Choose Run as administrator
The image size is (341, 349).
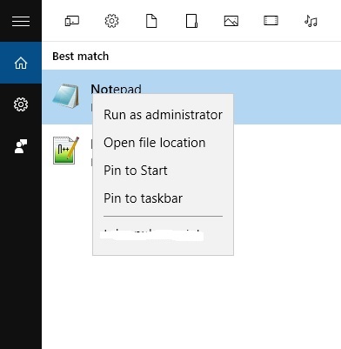163,115
